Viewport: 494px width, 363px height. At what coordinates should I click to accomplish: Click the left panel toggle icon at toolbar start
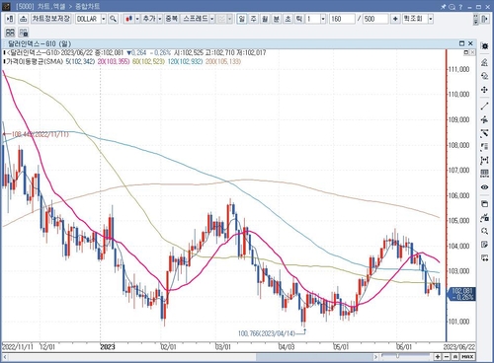tap(10, 19)
